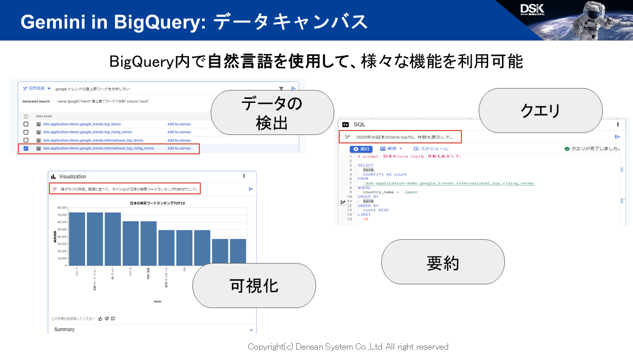Collapse the Summary section chevron
633x356 pixels.
[251, 330]
